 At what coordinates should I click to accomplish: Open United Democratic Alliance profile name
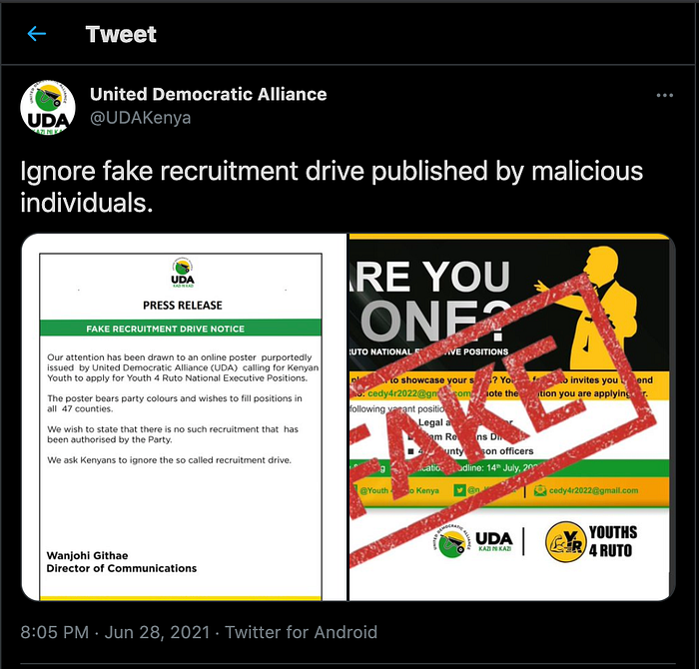click(208, 95)
